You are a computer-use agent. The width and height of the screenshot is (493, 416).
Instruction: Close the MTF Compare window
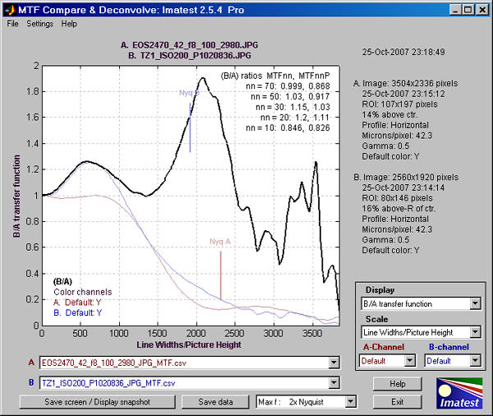click(x=482, y=10)
